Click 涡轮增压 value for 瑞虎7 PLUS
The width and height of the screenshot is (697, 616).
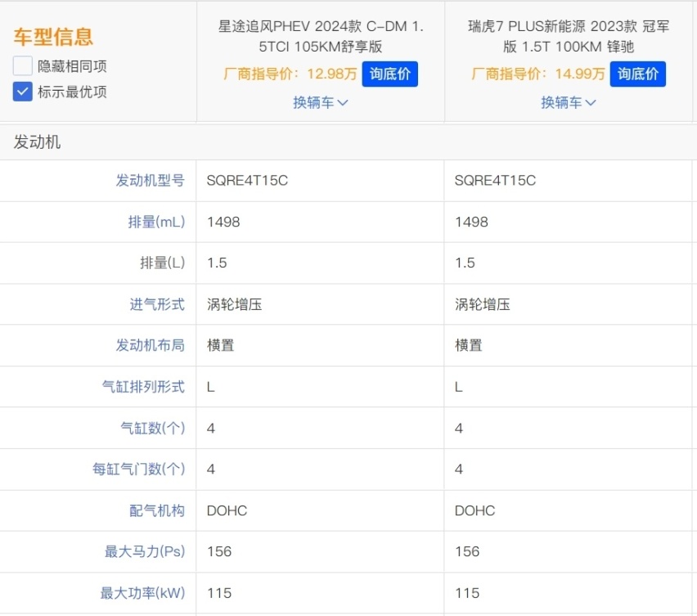click(483, 304)
